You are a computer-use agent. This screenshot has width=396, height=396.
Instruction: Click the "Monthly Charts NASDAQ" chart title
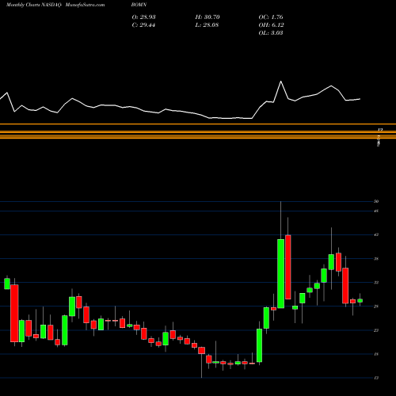click(34, 5)
